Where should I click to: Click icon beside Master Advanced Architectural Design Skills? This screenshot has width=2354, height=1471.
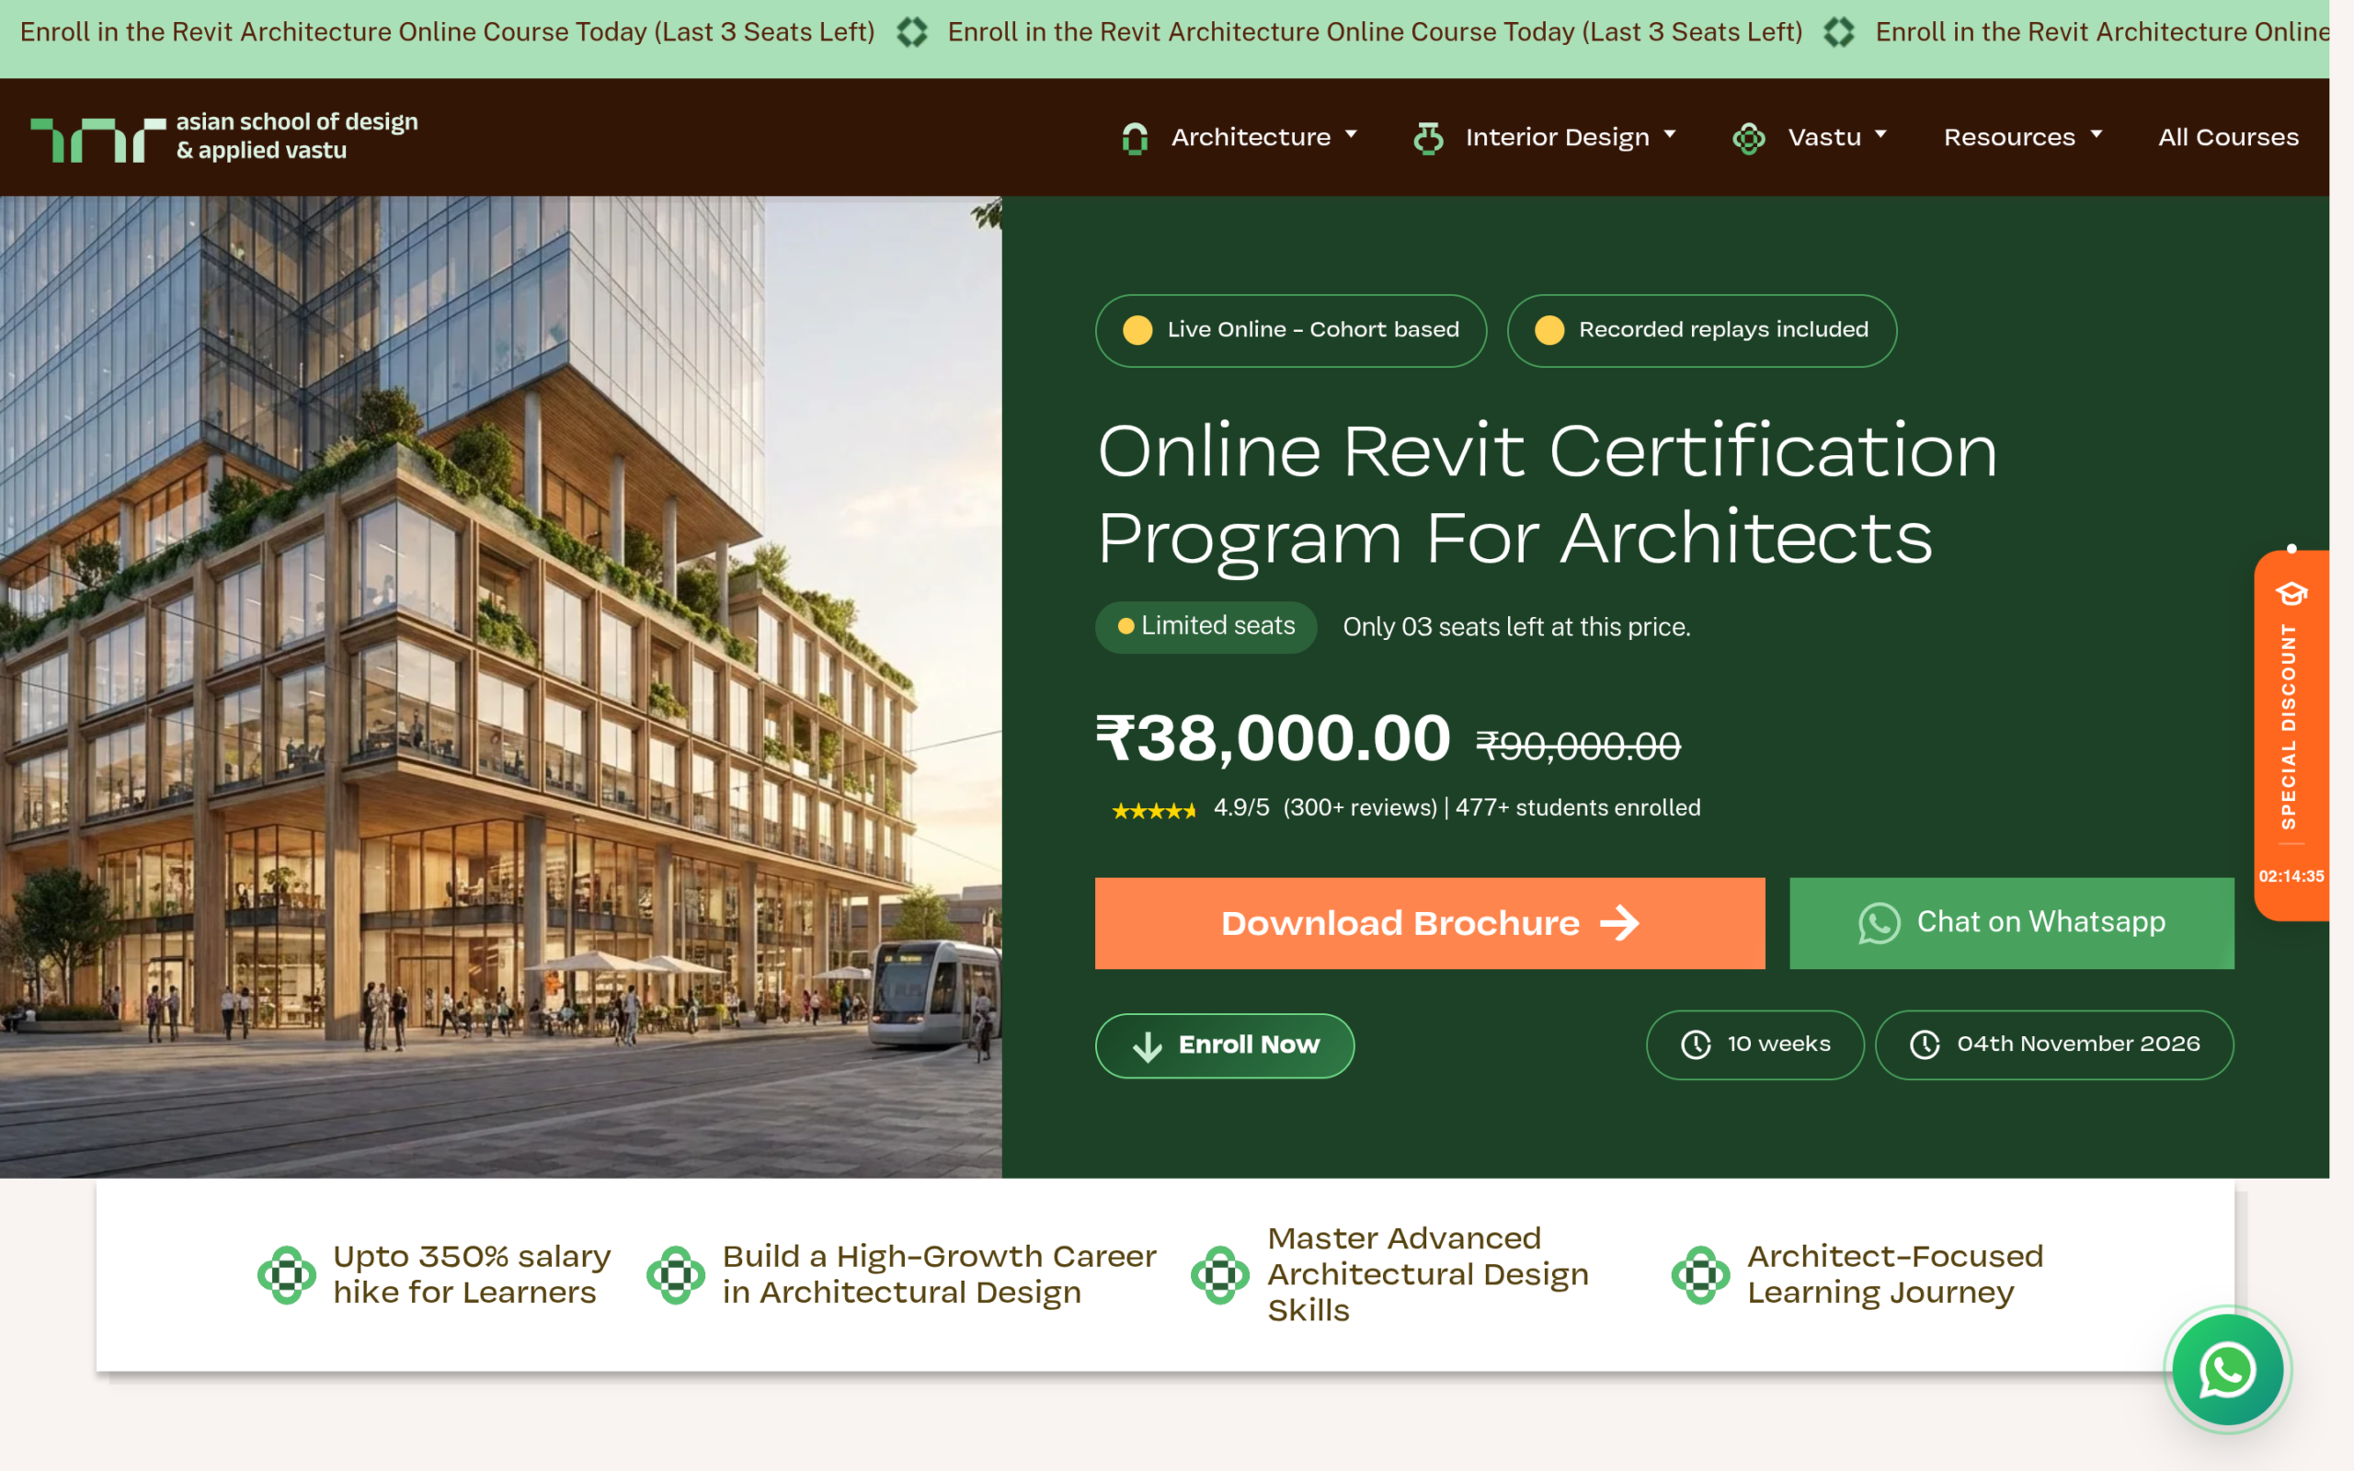click(x=1220, y=1274)
